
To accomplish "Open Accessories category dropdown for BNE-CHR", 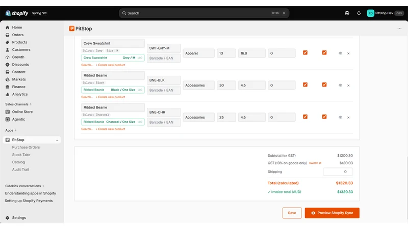I will pyautogui.click(x=198, y=118).
